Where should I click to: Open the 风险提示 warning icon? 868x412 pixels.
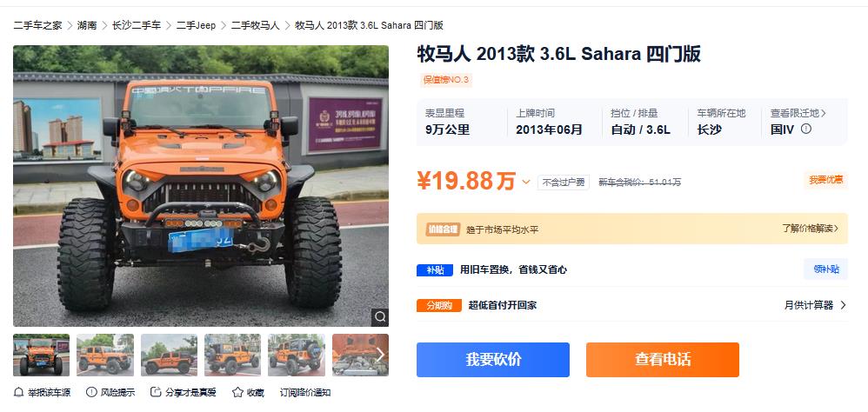point(91,392)
